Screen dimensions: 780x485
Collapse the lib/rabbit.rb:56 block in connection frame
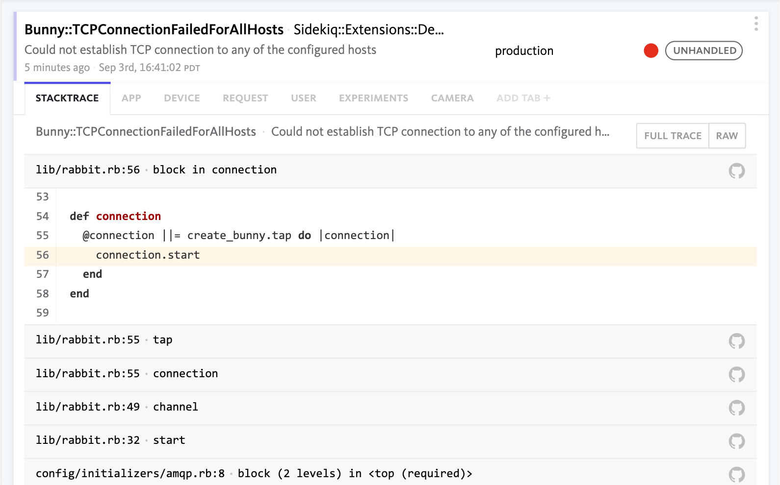click(x=390, y=171)
